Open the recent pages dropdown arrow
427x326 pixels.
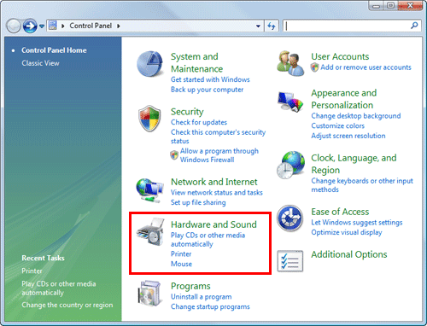[x=42, y=26]
